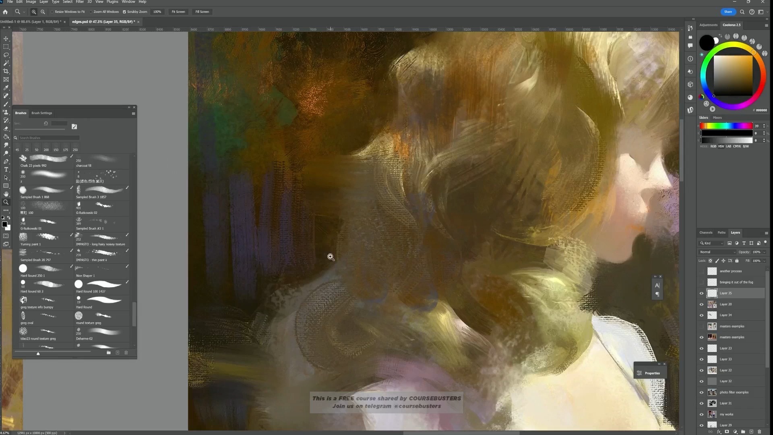Uncheck Scrubby Zoom checkbox
The width and height of the screenshot is (773, 435).
(x=124, y=12)
